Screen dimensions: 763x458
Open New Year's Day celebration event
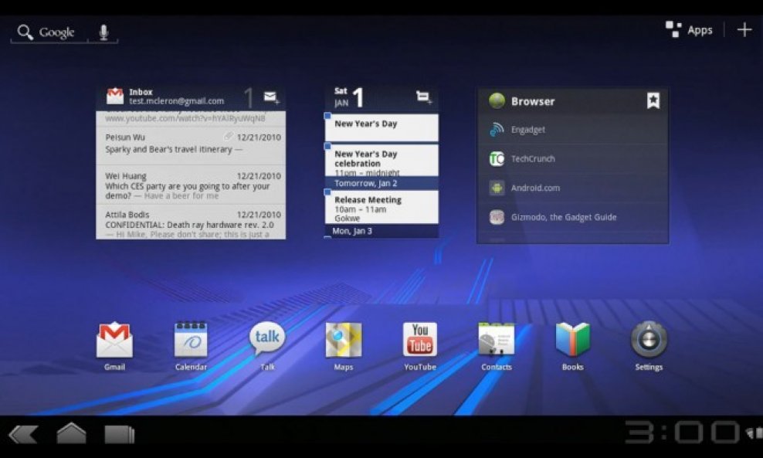[381, 160]
